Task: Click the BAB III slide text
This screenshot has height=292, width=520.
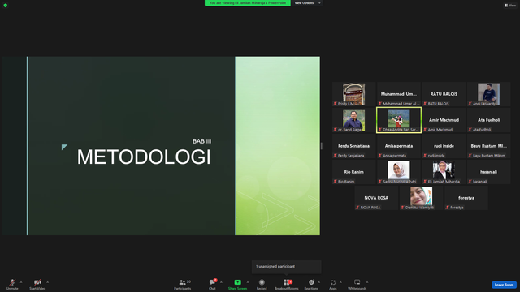Action: click(202, 141)
